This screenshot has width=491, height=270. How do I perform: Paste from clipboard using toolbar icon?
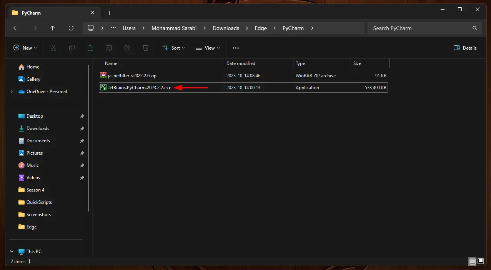click(90, 48)
